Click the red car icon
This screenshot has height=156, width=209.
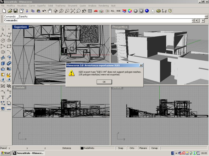[x=96, y=11]
